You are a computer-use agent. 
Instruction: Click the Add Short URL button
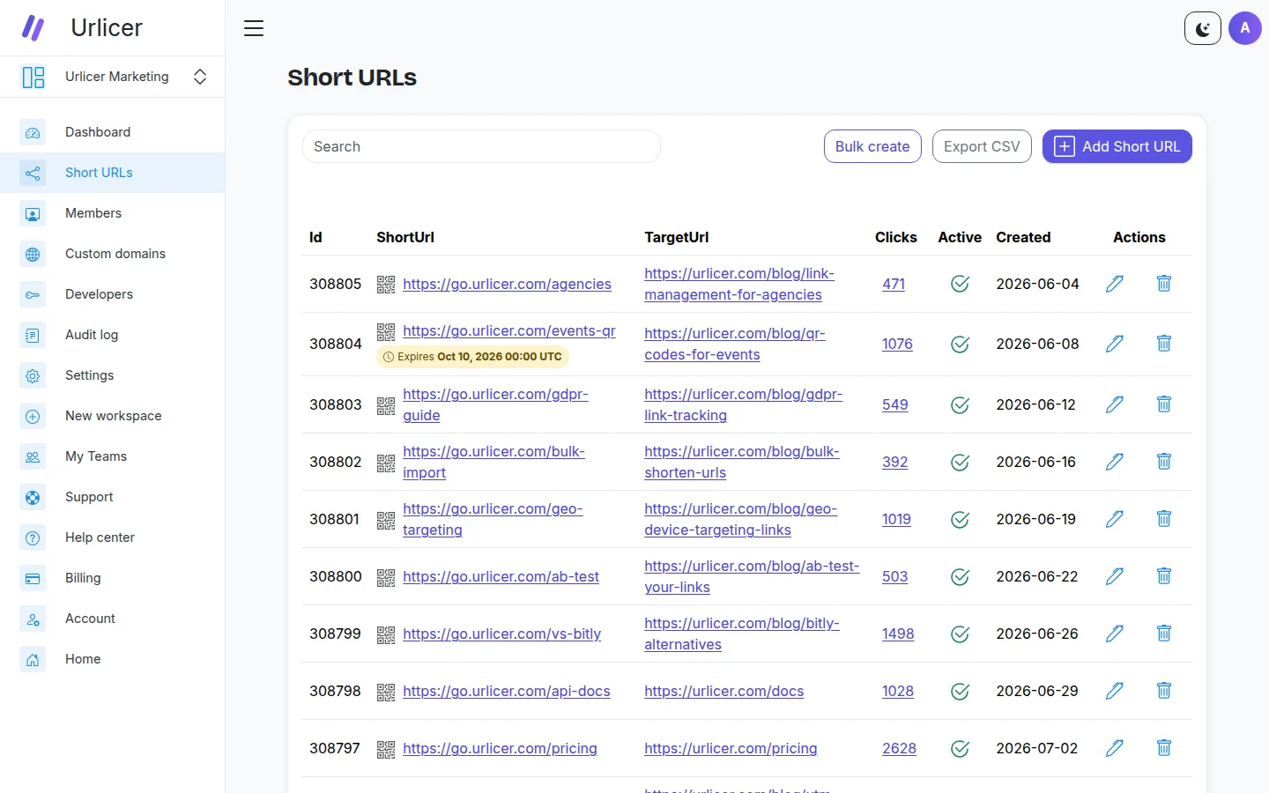(1117, 146)
